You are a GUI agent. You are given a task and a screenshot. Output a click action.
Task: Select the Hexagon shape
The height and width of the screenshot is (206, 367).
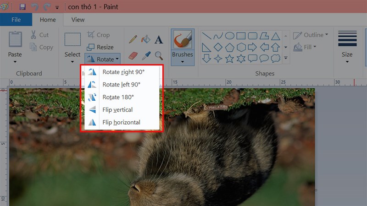click(x=241, y=47)
